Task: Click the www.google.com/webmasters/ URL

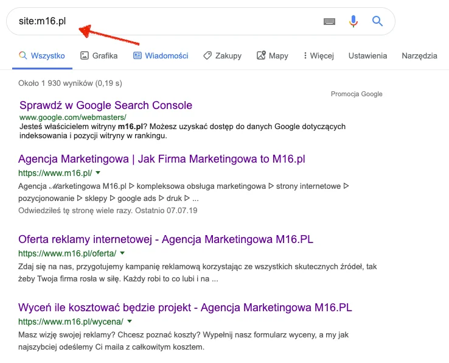Action: [x=73, y=118]
